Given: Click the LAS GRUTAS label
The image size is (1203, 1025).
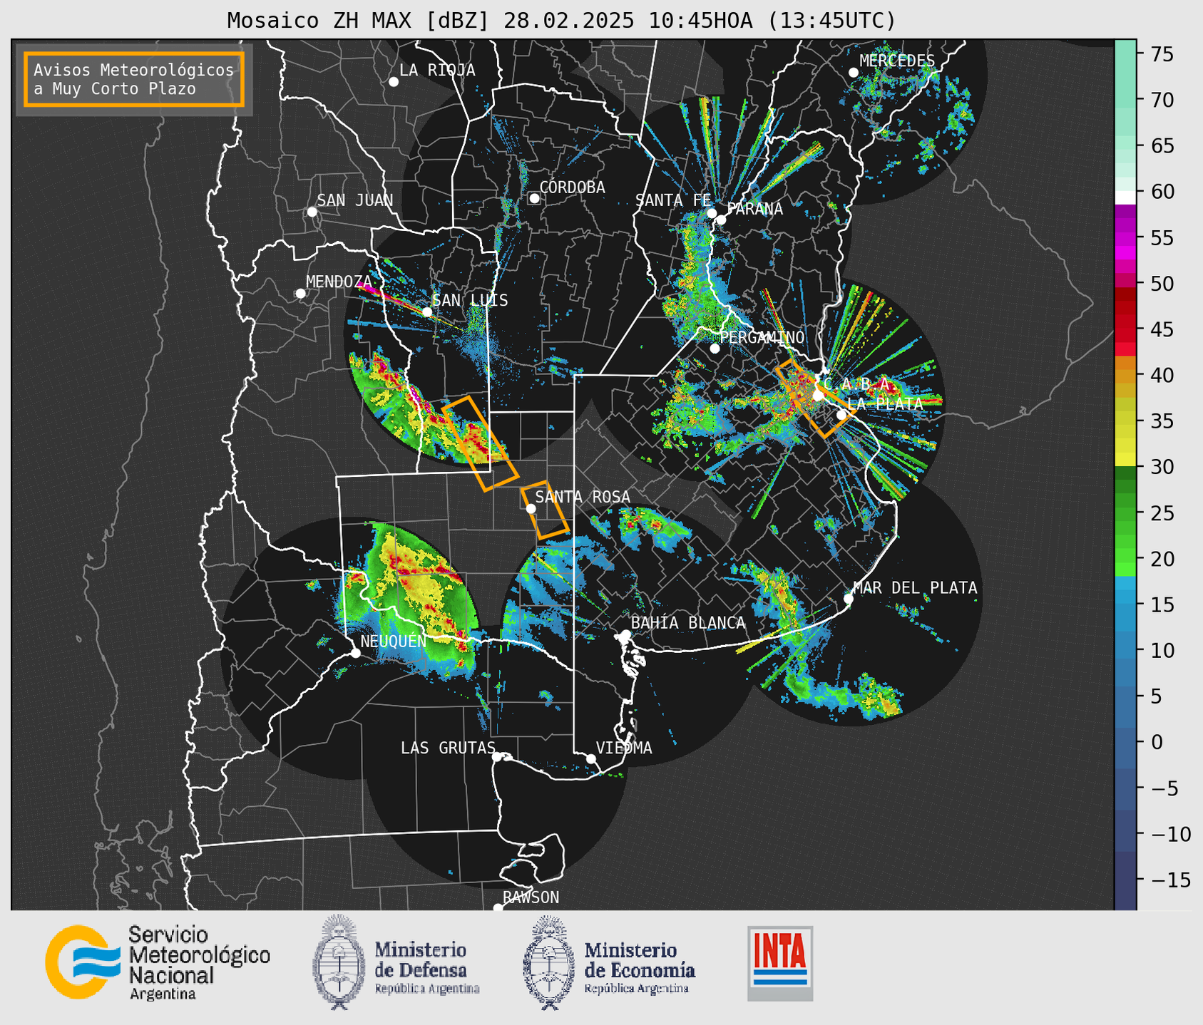Looking at the screenshot, I should (448, 748).
